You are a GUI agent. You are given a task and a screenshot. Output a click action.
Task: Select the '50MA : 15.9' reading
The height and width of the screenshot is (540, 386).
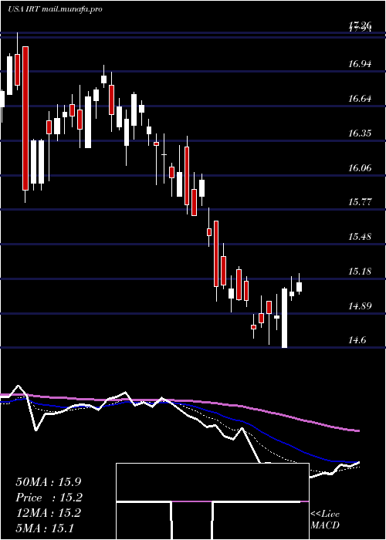coord(49,482)
